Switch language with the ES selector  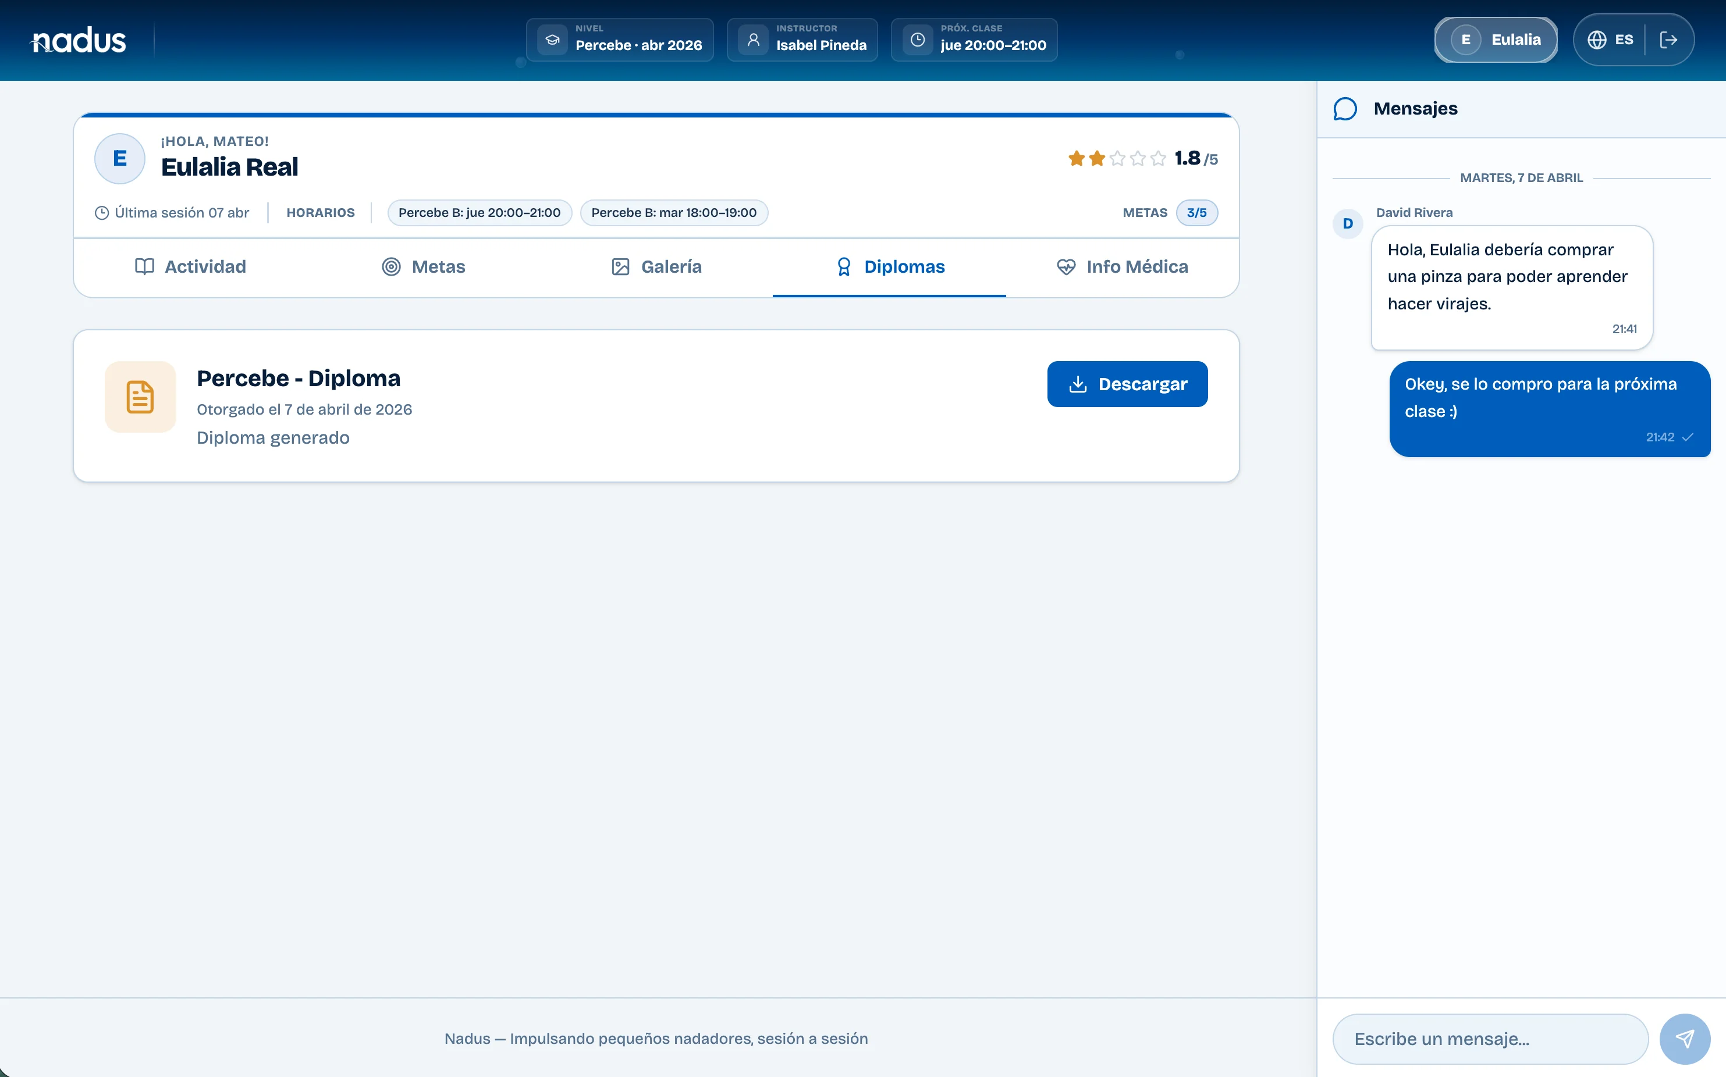(x=1624, y=40)
